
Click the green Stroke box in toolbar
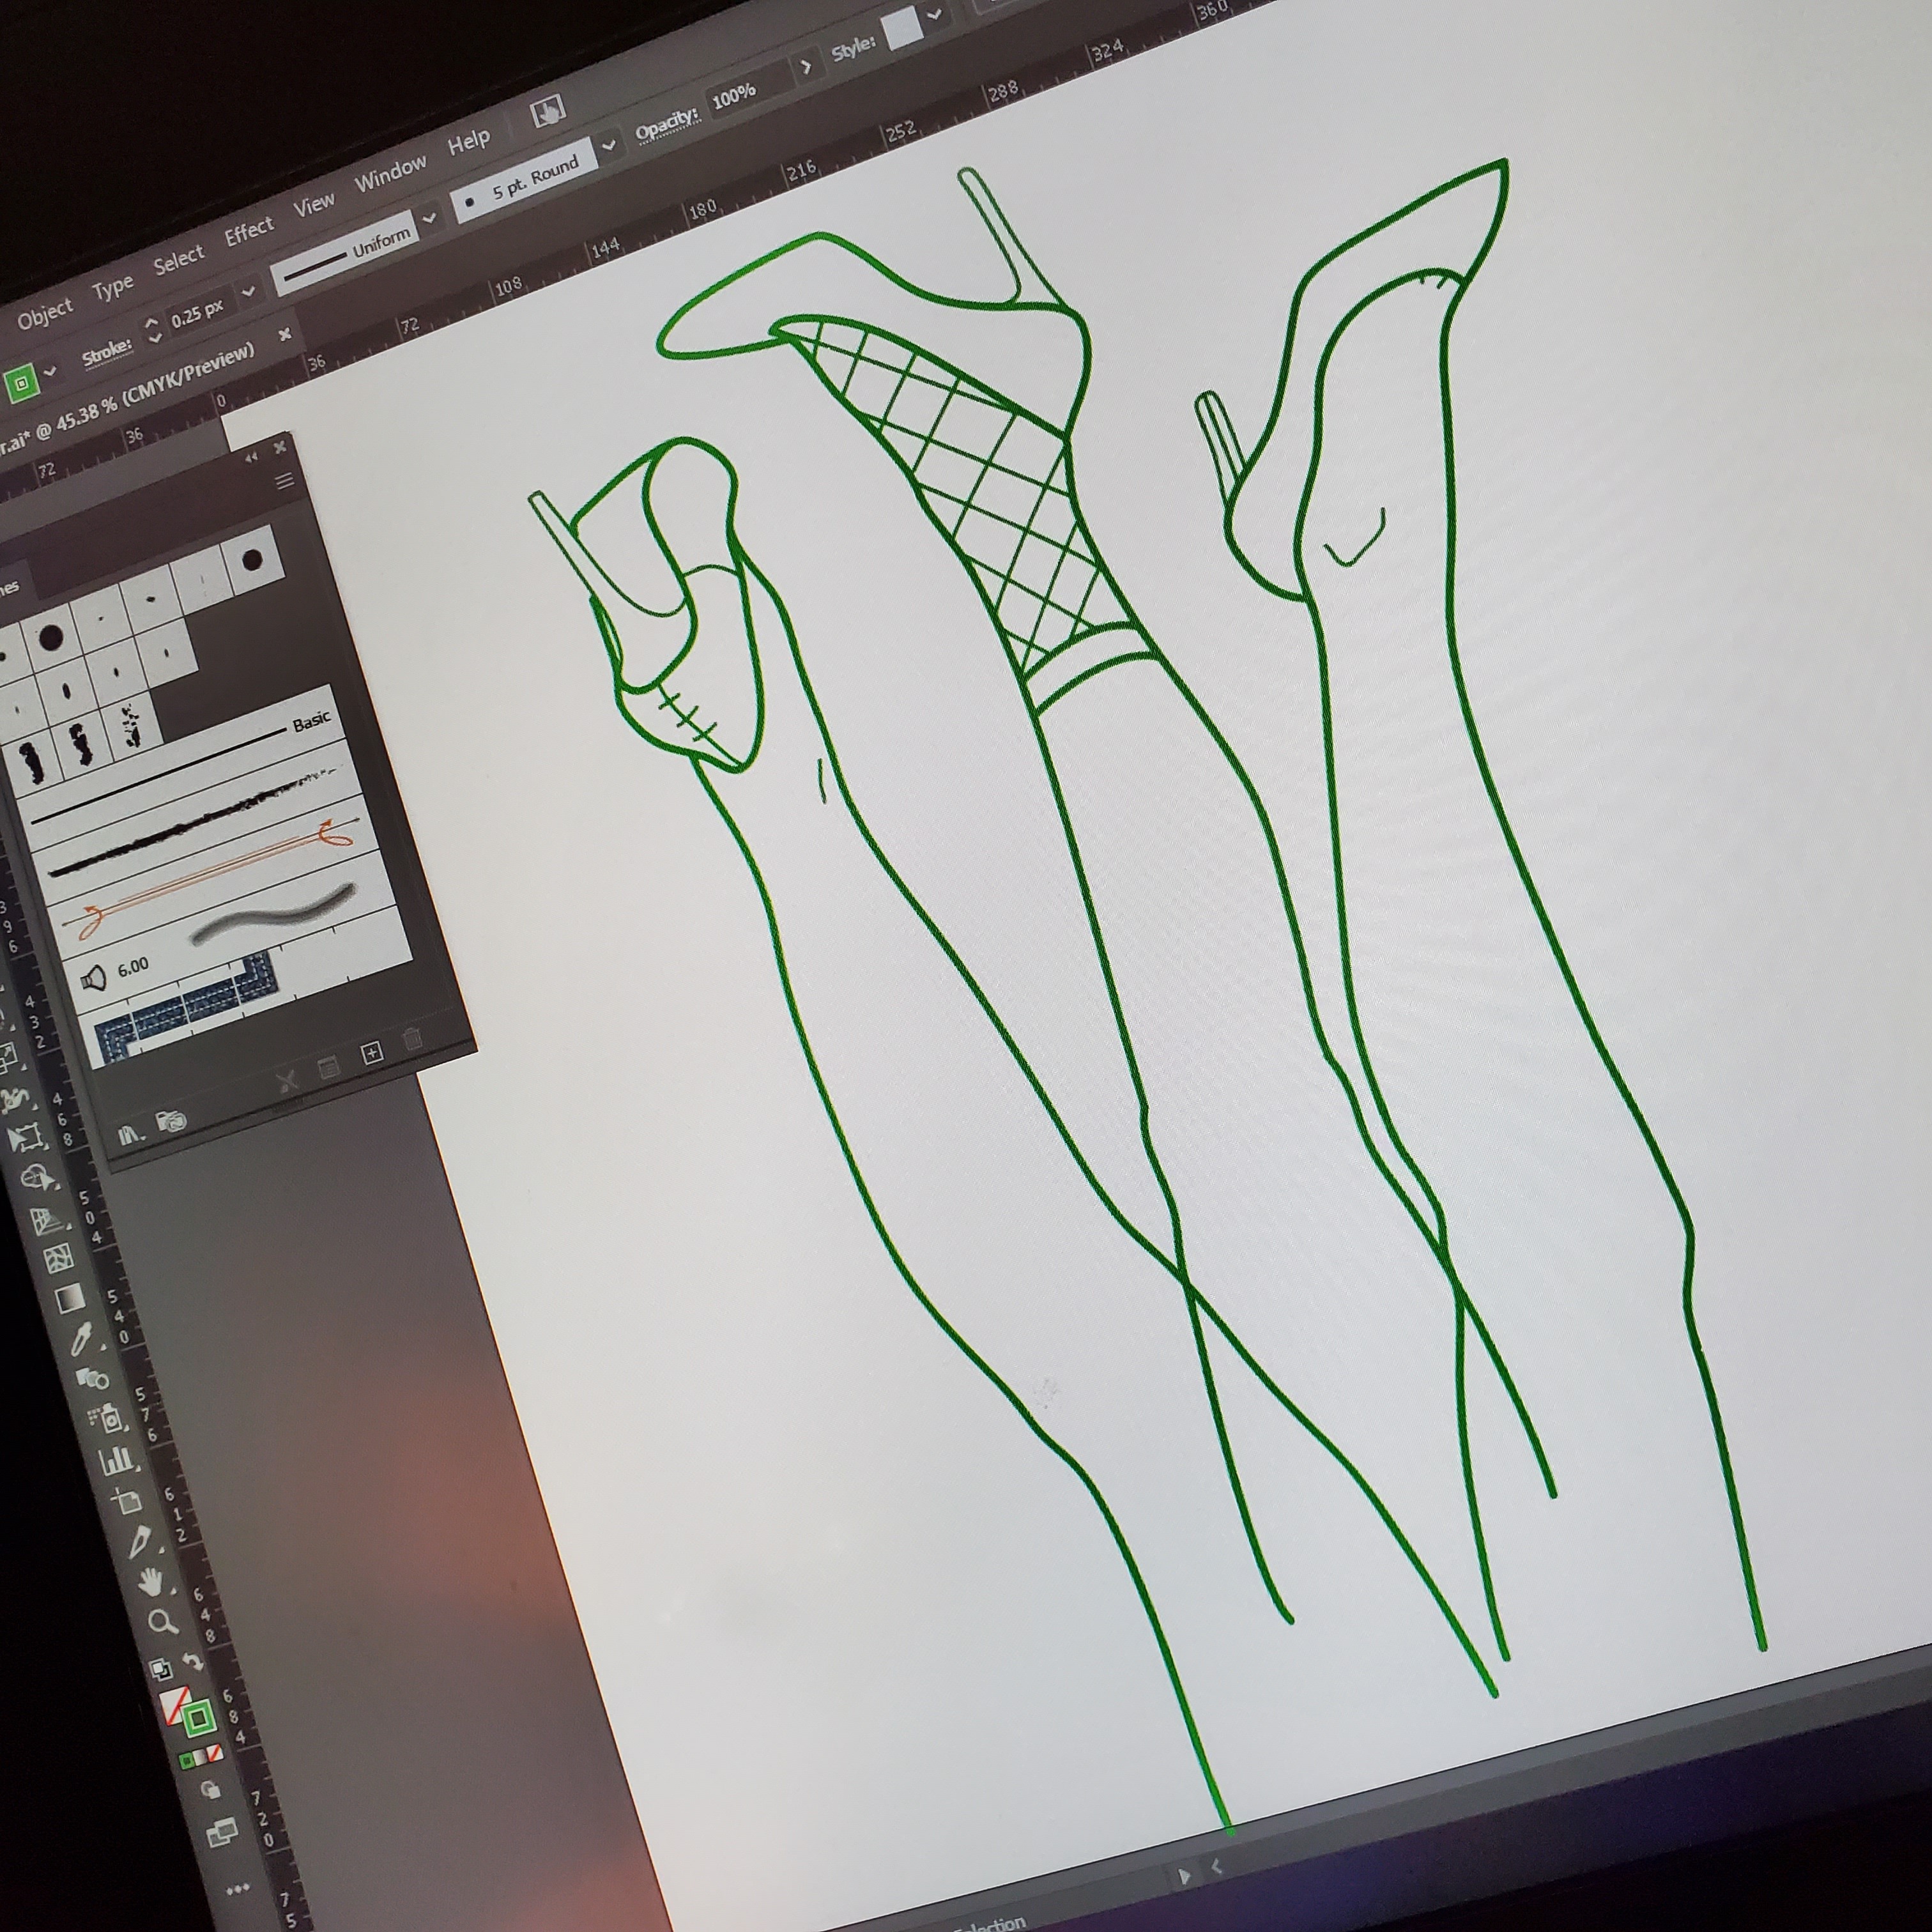pos(198,1718)
